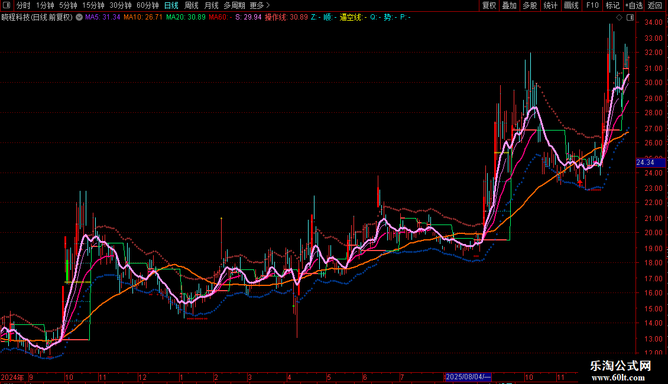Image resolution: width=668 pixels, height=384 pixels.
Task: Select the 30分钟 period tab
Action: (x=121, y=5)
